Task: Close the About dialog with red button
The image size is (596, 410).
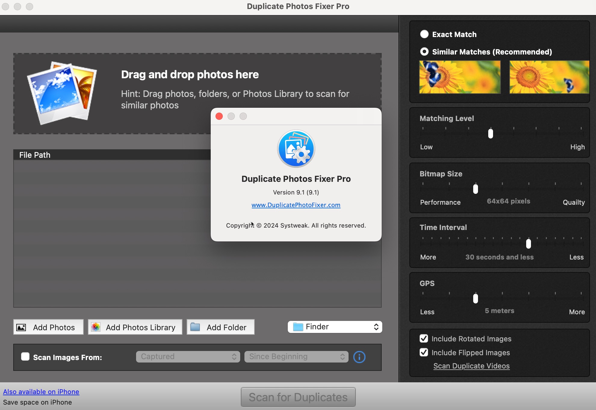Action: [219, 116]
